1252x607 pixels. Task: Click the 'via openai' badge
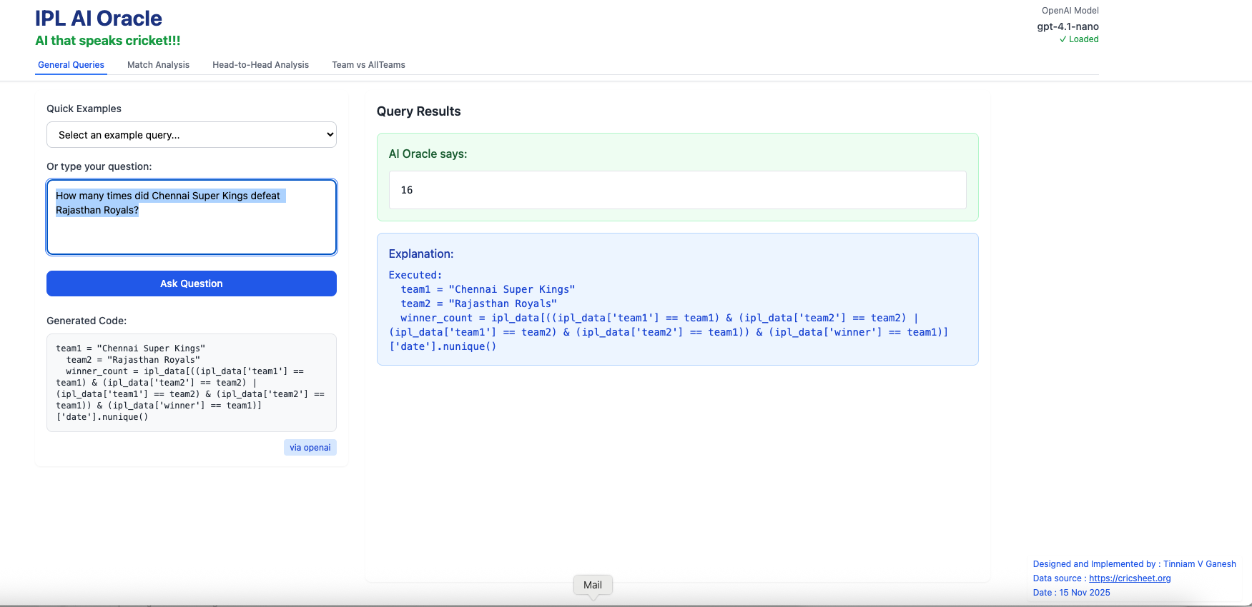[310, 448]
